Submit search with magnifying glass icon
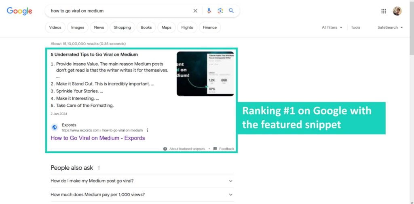Image resolution: width=414 pixels, height=204 pixels. [x=231, y=11]
